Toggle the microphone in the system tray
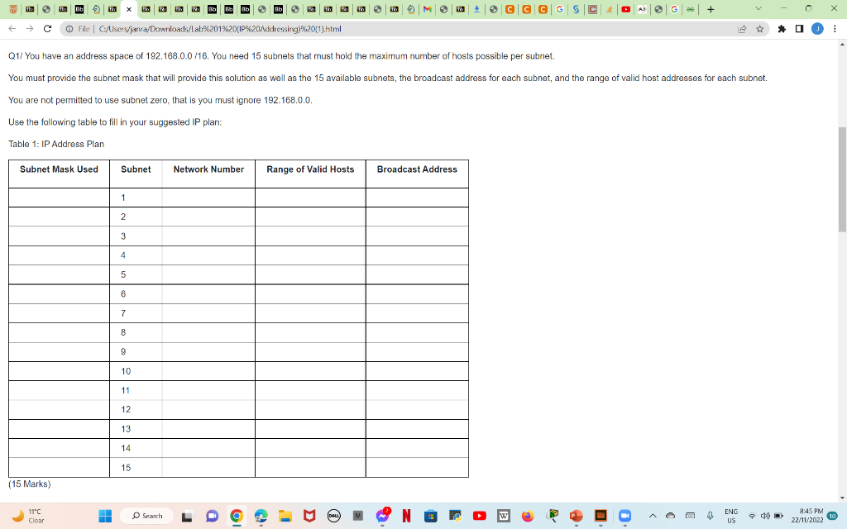The width and height of the screenshot is (847, 529). [x=710, y=516]
